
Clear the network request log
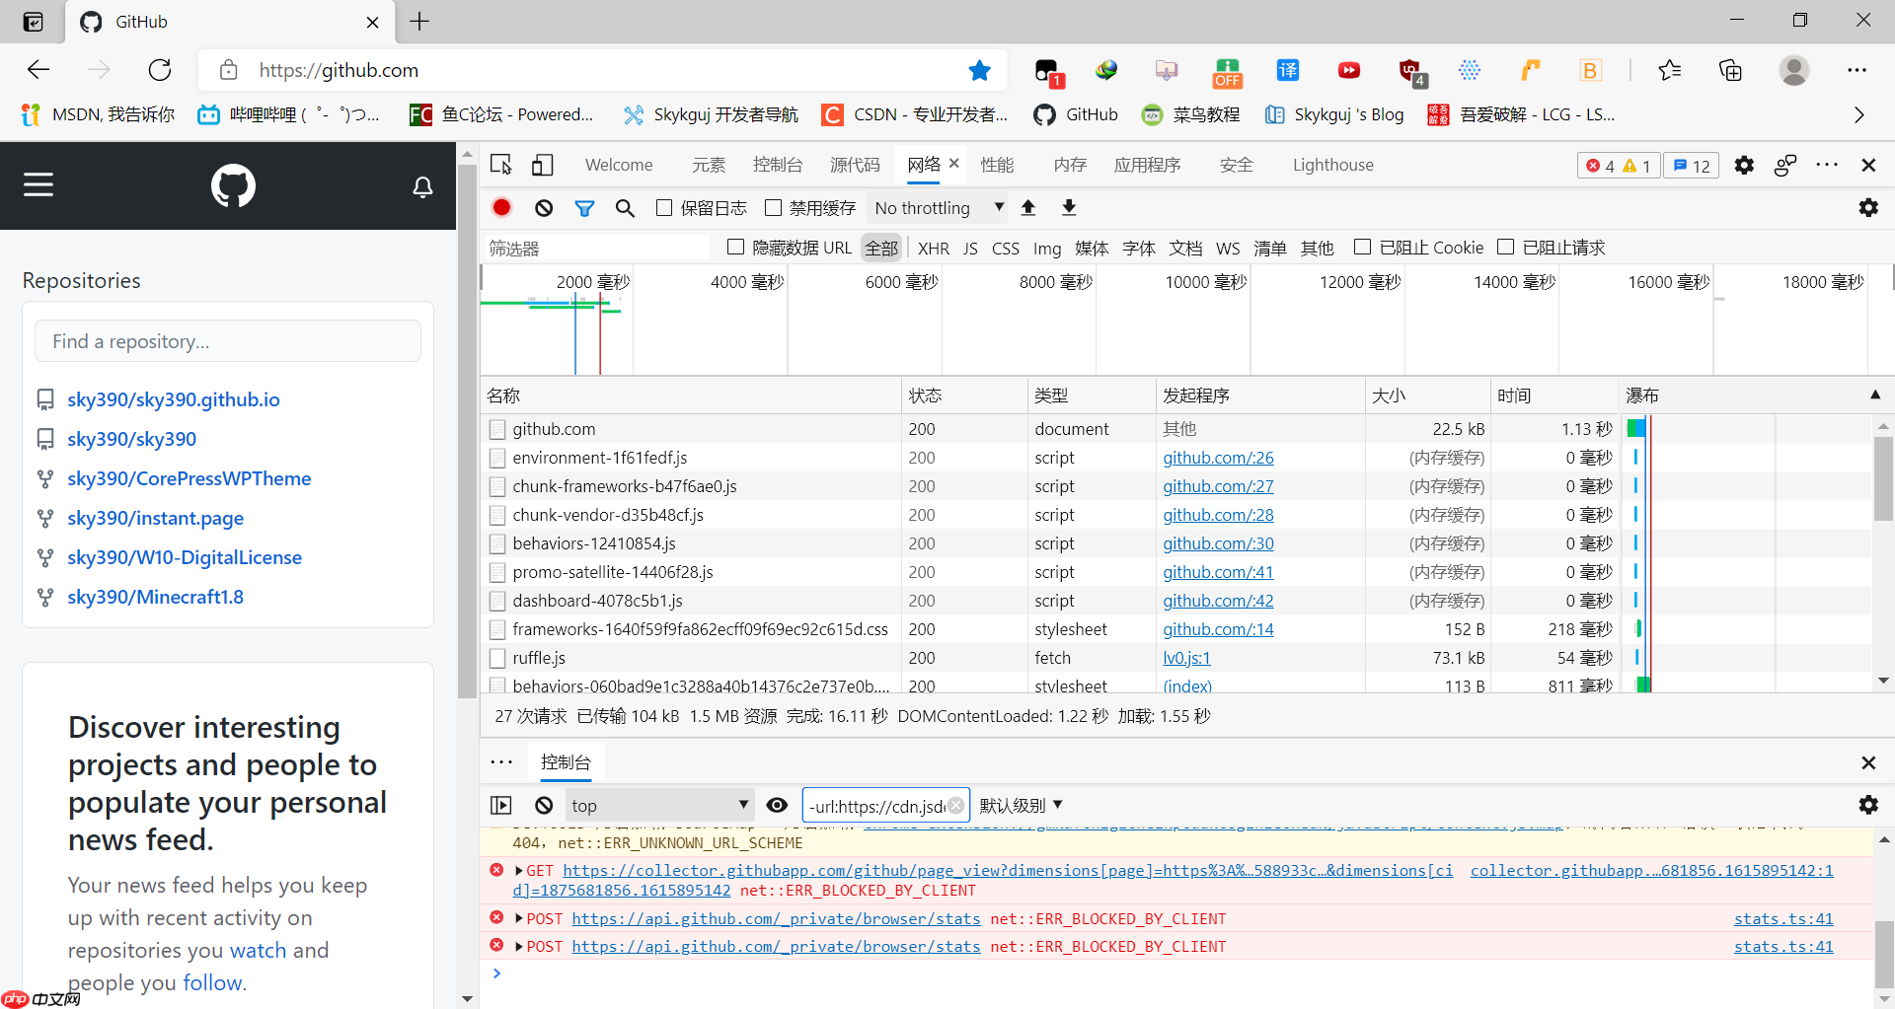pos(543,207)
